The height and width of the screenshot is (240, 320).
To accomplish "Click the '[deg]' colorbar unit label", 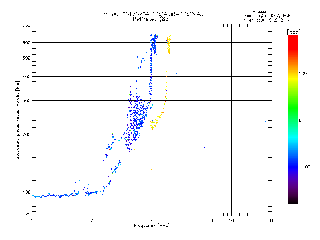I will [294, 32].
